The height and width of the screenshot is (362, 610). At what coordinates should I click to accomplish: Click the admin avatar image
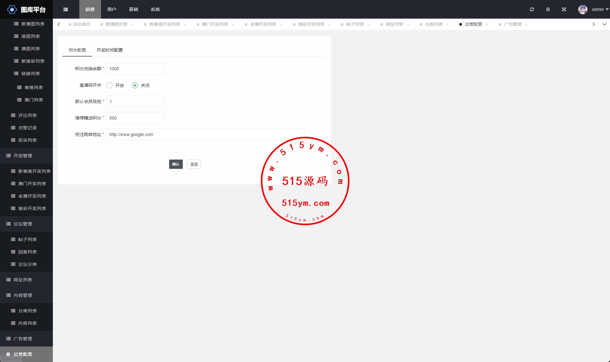(x=583, y=9)
